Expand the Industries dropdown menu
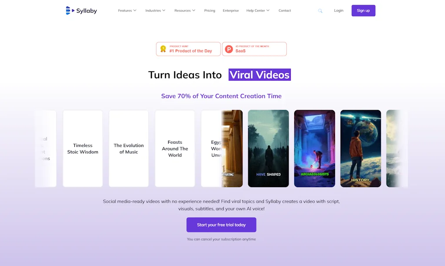 (155, 10)
